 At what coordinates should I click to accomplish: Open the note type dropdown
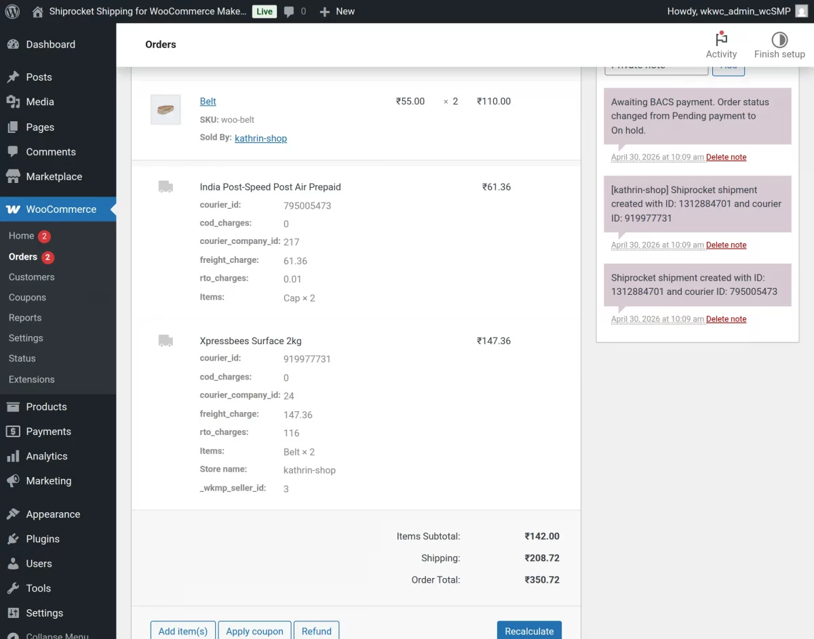pos(656,69)
